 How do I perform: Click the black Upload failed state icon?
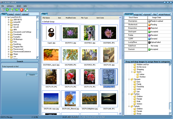[149, 42]
